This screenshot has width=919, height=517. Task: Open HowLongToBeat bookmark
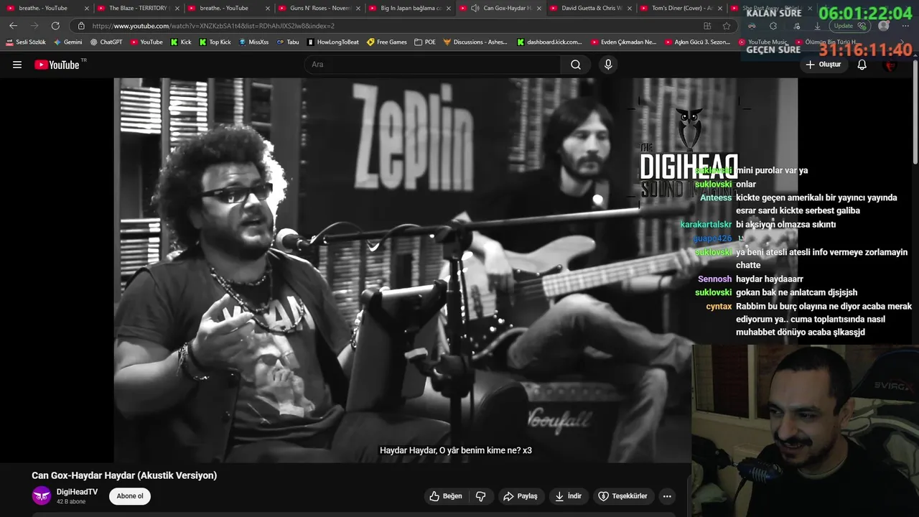[333, 42]
